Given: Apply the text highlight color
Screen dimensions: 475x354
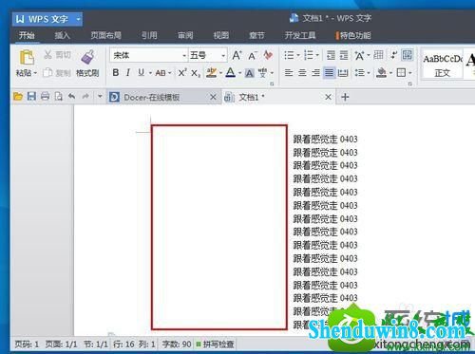Looking at the screenshot, I should pos(211,73).
